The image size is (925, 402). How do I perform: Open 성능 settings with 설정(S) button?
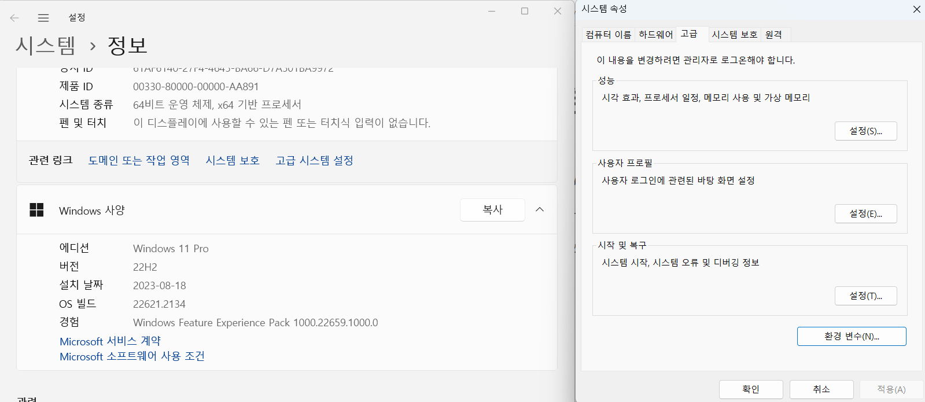click(865, 131)
